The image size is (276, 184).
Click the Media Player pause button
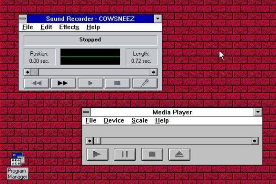pyautogui.click(x=125, y=154)
